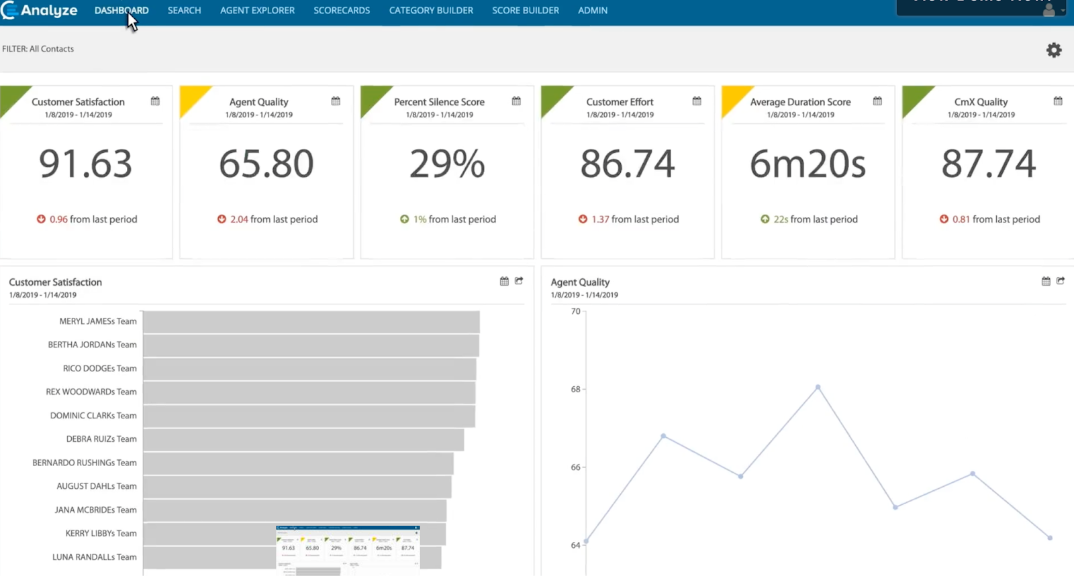The height and width of the screenshot is (576, 1074).
Task: Open the Agent Explorer tab
Action: 257,10
